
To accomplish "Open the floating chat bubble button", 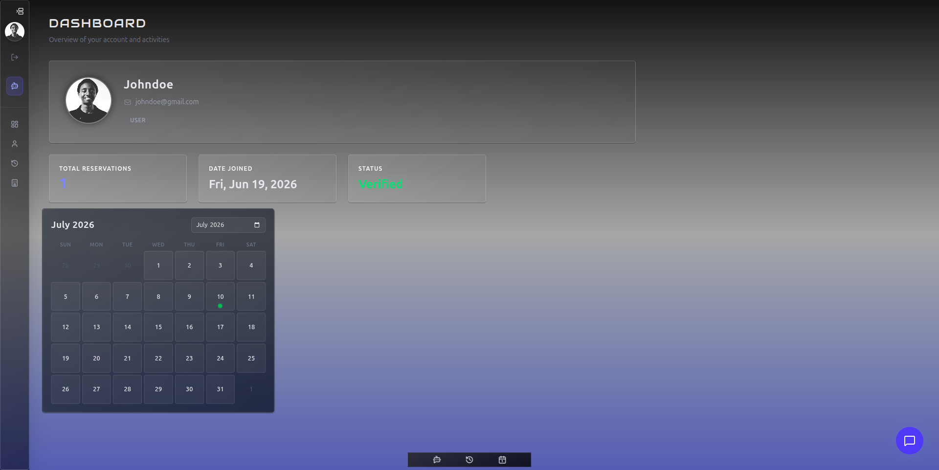I will (910, 441).
